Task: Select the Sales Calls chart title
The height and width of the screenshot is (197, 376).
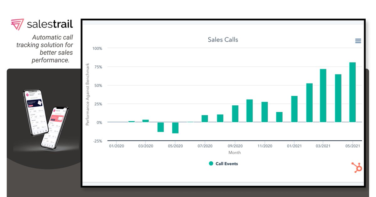Action: 223,40
